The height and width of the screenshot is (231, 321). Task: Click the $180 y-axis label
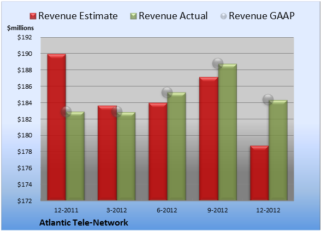(25, 136)
